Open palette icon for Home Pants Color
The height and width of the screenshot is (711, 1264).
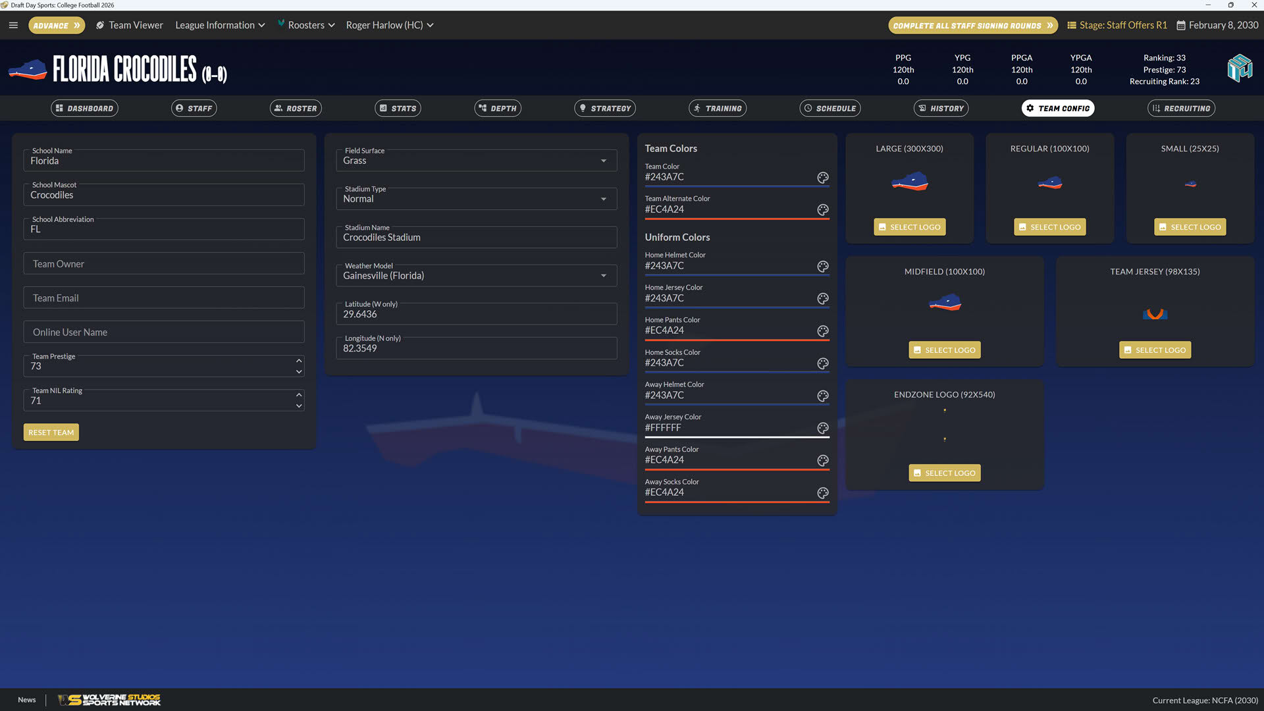823,330
